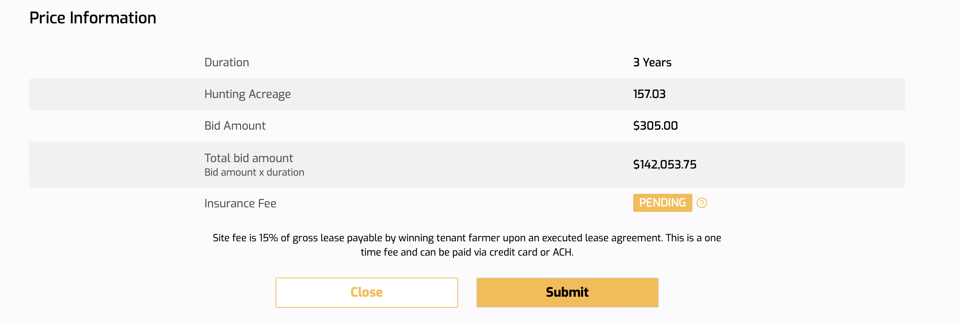Click the Bid Amount label
Image resolution: width=960 pixels, height=325 pixels.
235,126
